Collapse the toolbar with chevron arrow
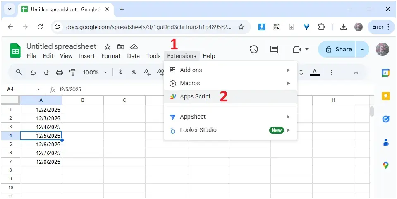Screen dimensions: 397x199 pyautogui.click(x=356, y=72)
